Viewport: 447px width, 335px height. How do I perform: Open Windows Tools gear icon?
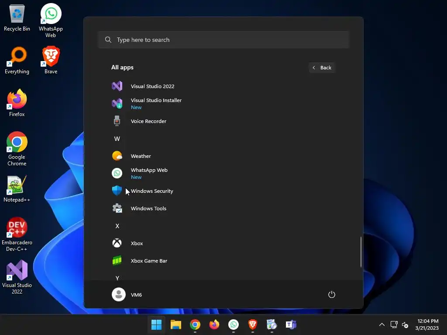(x=117, y=208)
